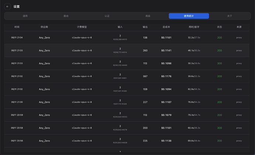Select the 06/11 21:04 time cell
The image size is (255, 155).
tap(17, 38)
